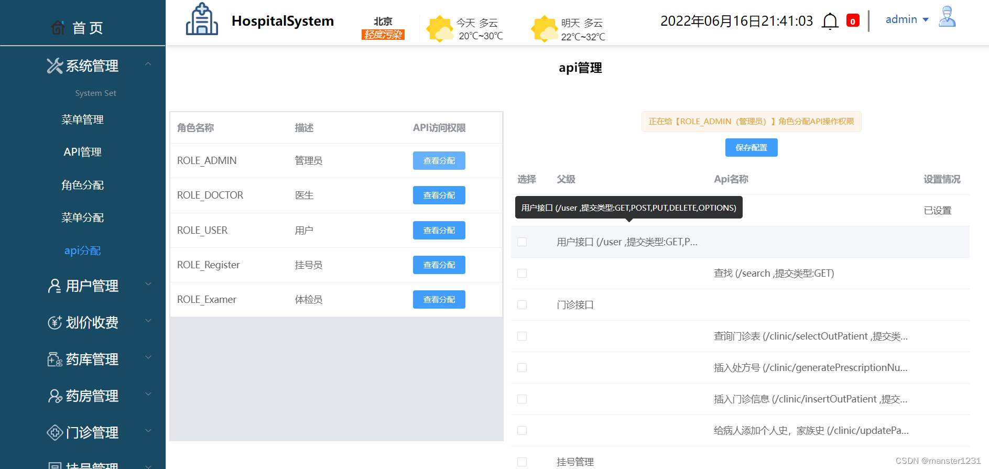Open the admin user dropdown

point(907,19)
